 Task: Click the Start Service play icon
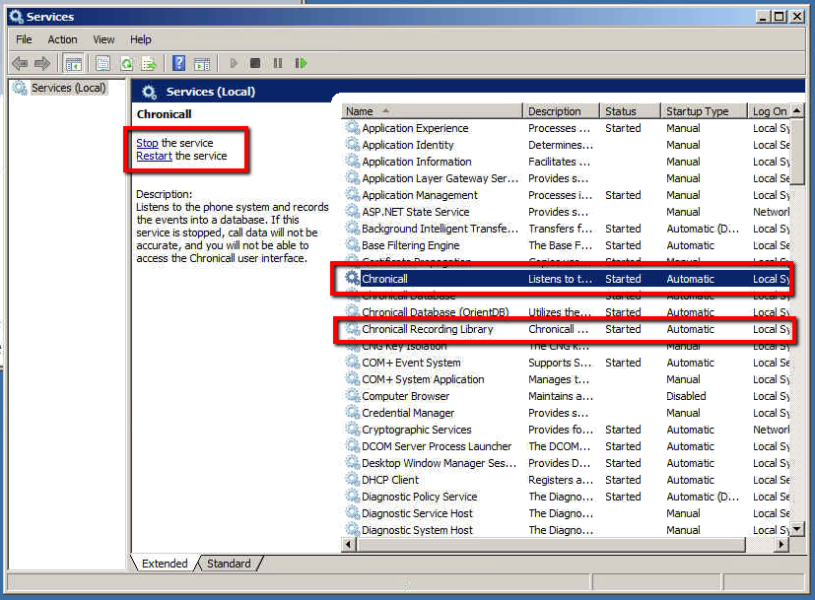[x=234, y=63]
